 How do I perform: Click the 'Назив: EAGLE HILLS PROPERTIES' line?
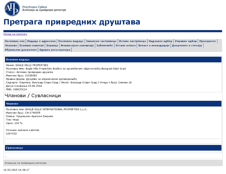pos(27,65)
